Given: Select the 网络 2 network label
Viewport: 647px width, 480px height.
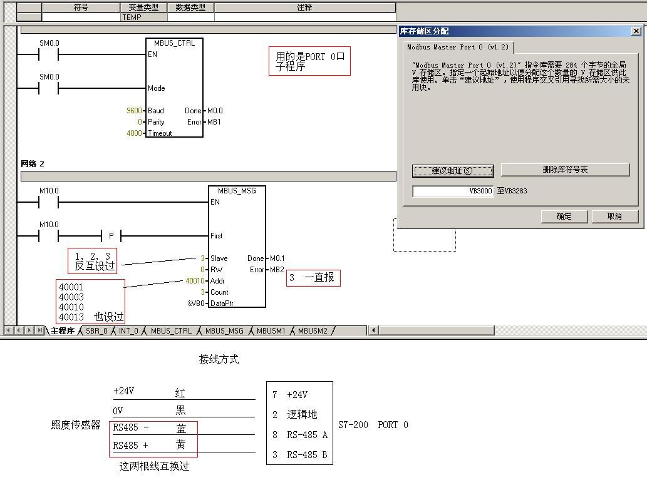Looking at the screenshot, I should click(x=33, y=164).
